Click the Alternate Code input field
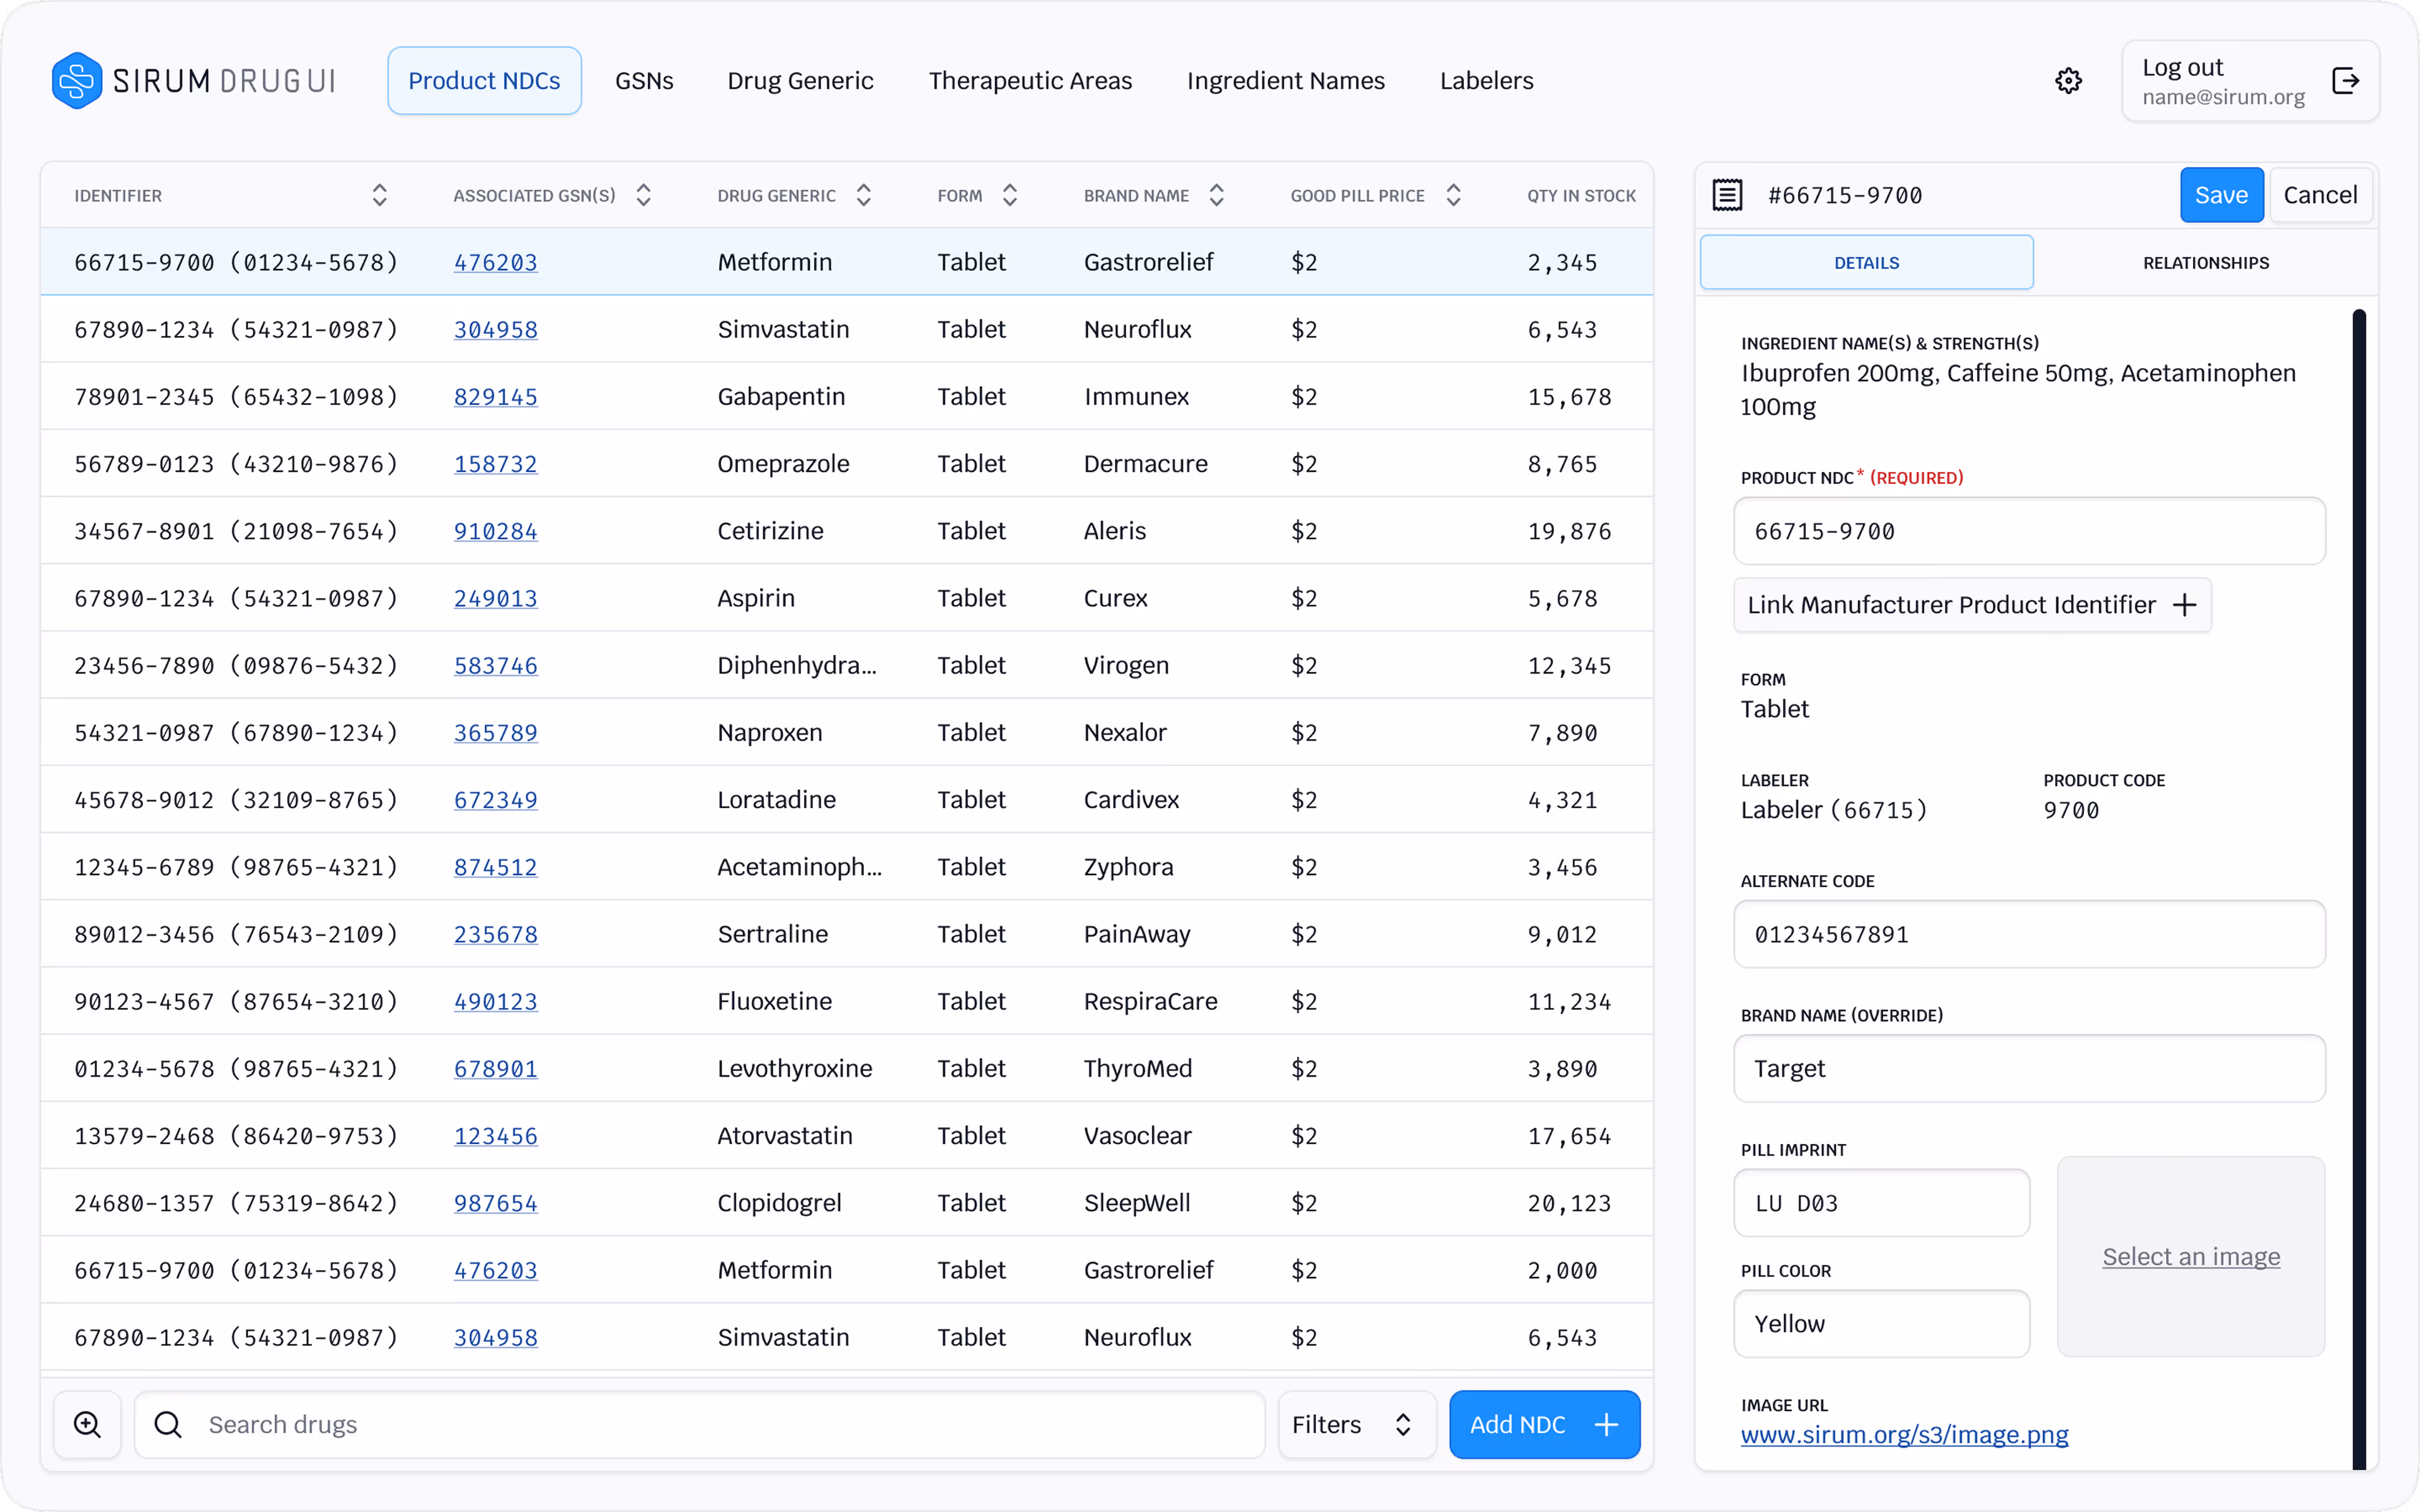The width and height of the screenshot is (2420, 1512). [2029, 934]
